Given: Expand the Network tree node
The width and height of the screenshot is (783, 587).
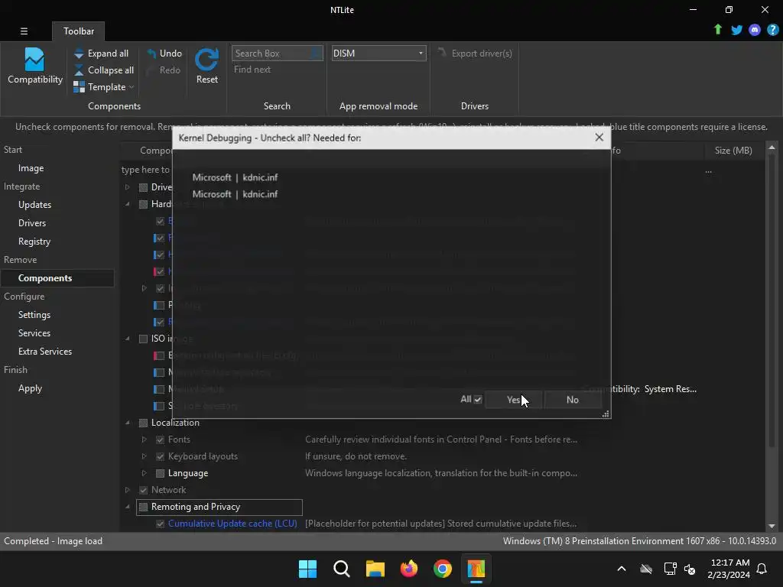Looking at the screenshot, I should point(128,490).
